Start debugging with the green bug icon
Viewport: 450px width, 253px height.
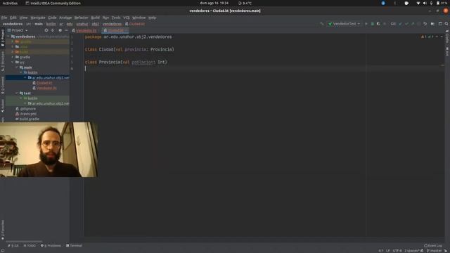[373, 24]
